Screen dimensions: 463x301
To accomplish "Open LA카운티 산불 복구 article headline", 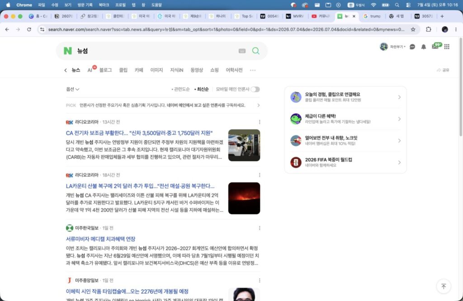I will [x=140, y=186].
